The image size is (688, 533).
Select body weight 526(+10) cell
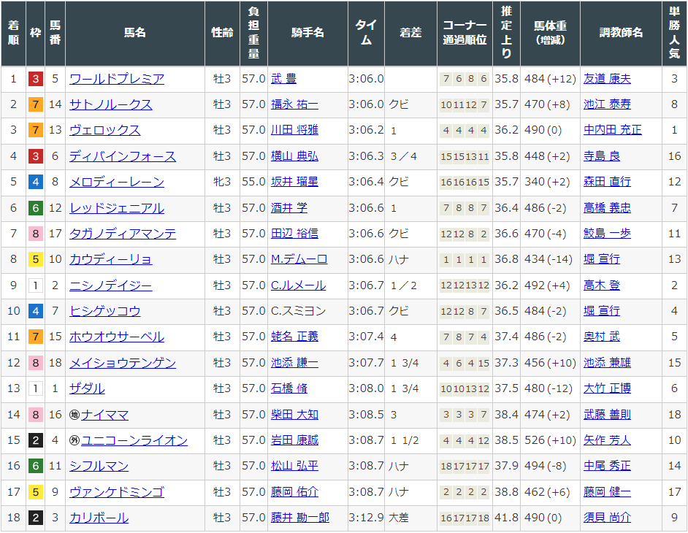[550, 440]
